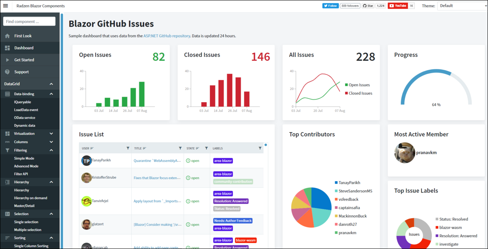Click TanvirArjel avatar image

point(87,201)
